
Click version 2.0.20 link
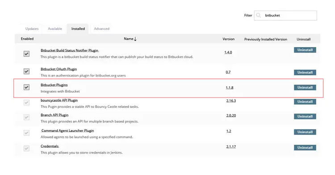tap(231, 116)
